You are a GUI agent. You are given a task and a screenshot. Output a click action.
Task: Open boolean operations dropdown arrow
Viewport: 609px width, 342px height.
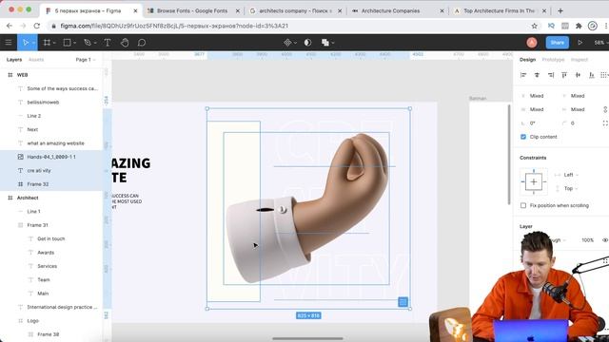333,43
